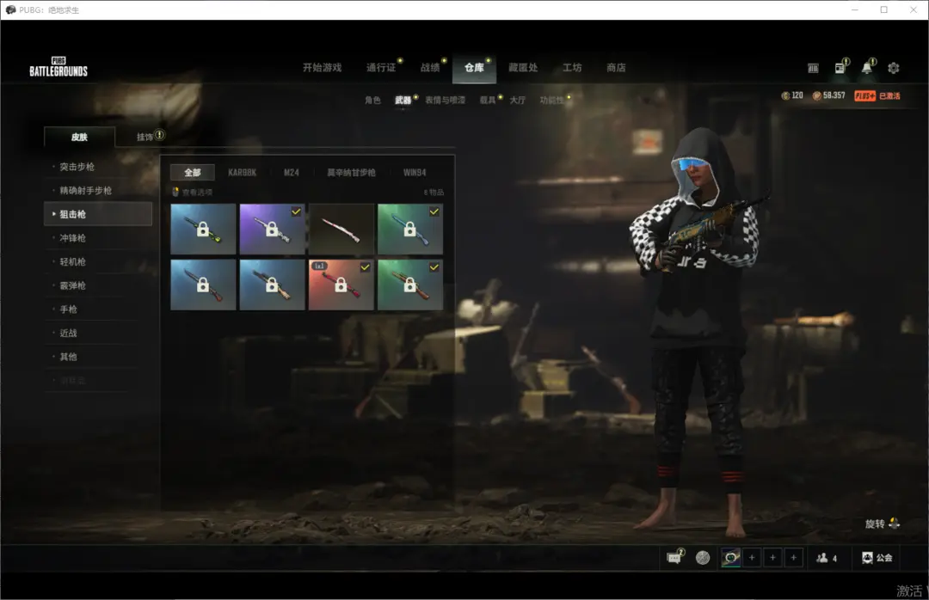Click the G-Coin balance of 120
929x600 pixels.
(x=792, y=95)
